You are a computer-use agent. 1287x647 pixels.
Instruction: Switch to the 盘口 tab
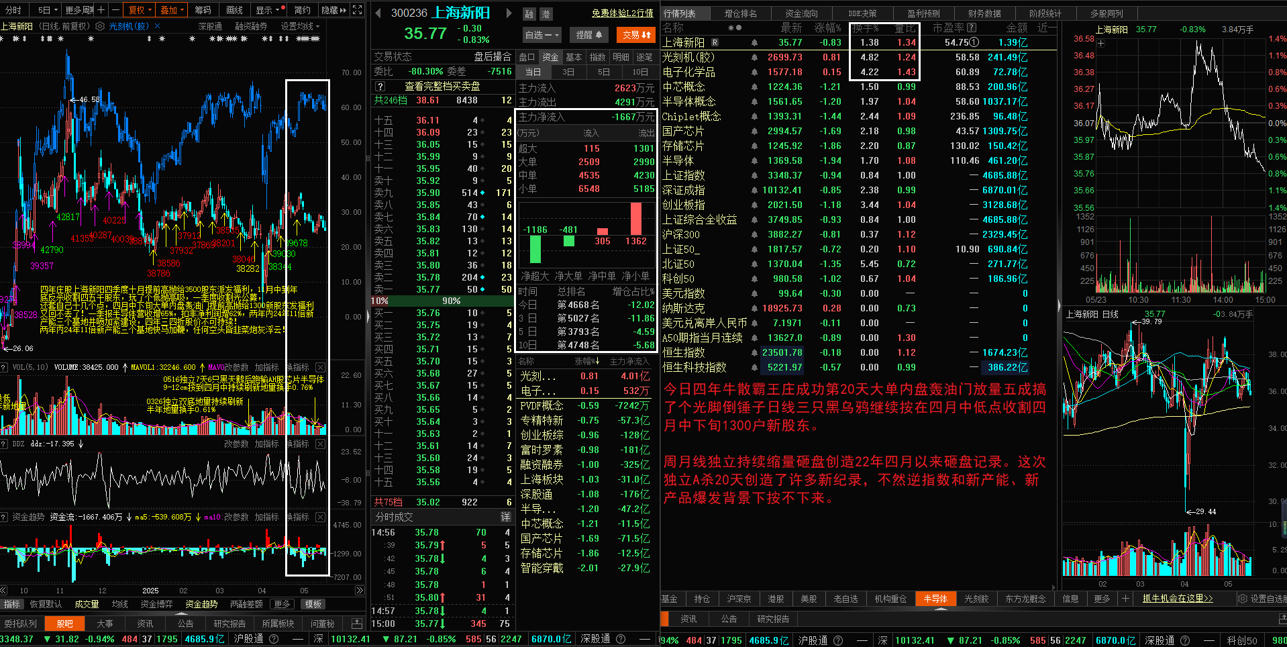[527, 57]
